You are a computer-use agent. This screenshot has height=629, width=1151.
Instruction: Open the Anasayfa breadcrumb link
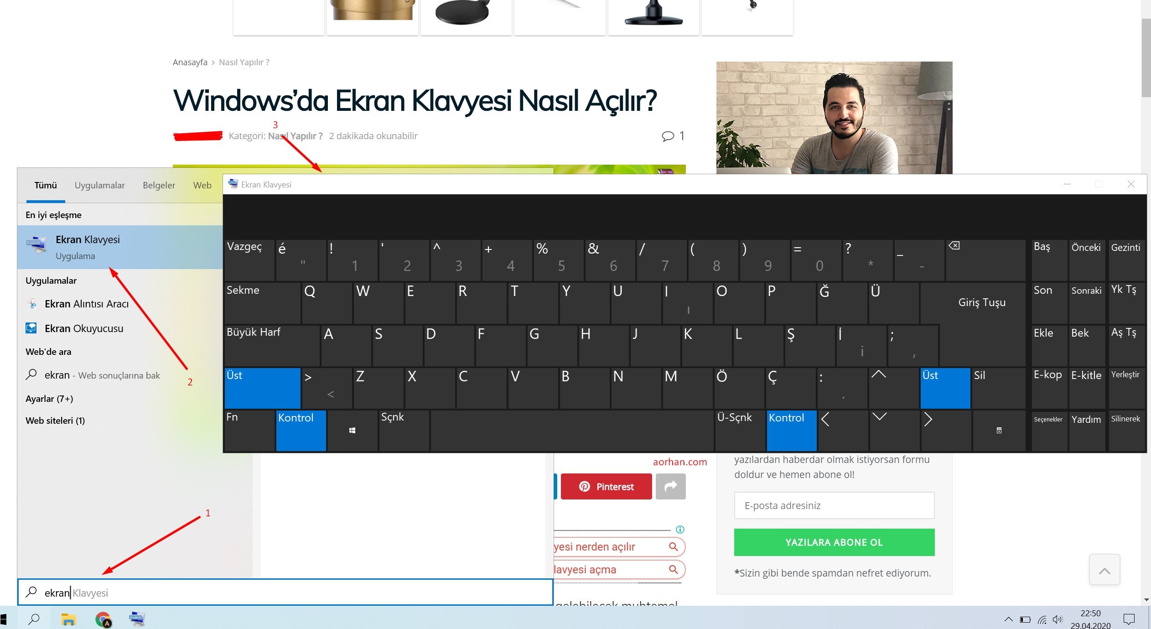tap(190, 62)
